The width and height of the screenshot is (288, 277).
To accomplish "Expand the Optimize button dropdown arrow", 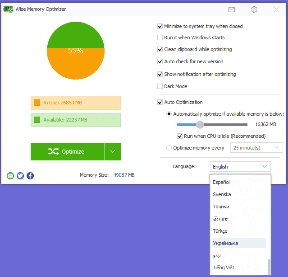I will pos(113,151).
